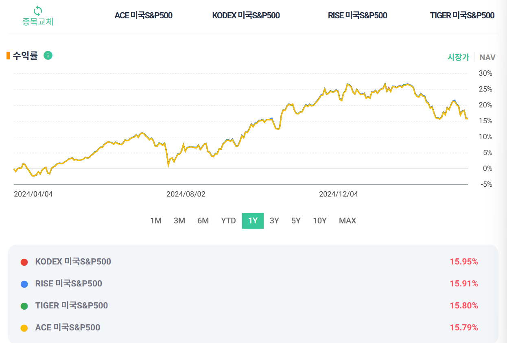Select the YTD period tab
Viewport: 507px width, 343px height.
coord(229,221)
